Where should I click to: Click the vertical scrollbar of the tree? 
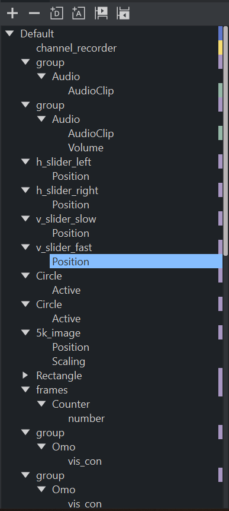[x=225, y=141]
